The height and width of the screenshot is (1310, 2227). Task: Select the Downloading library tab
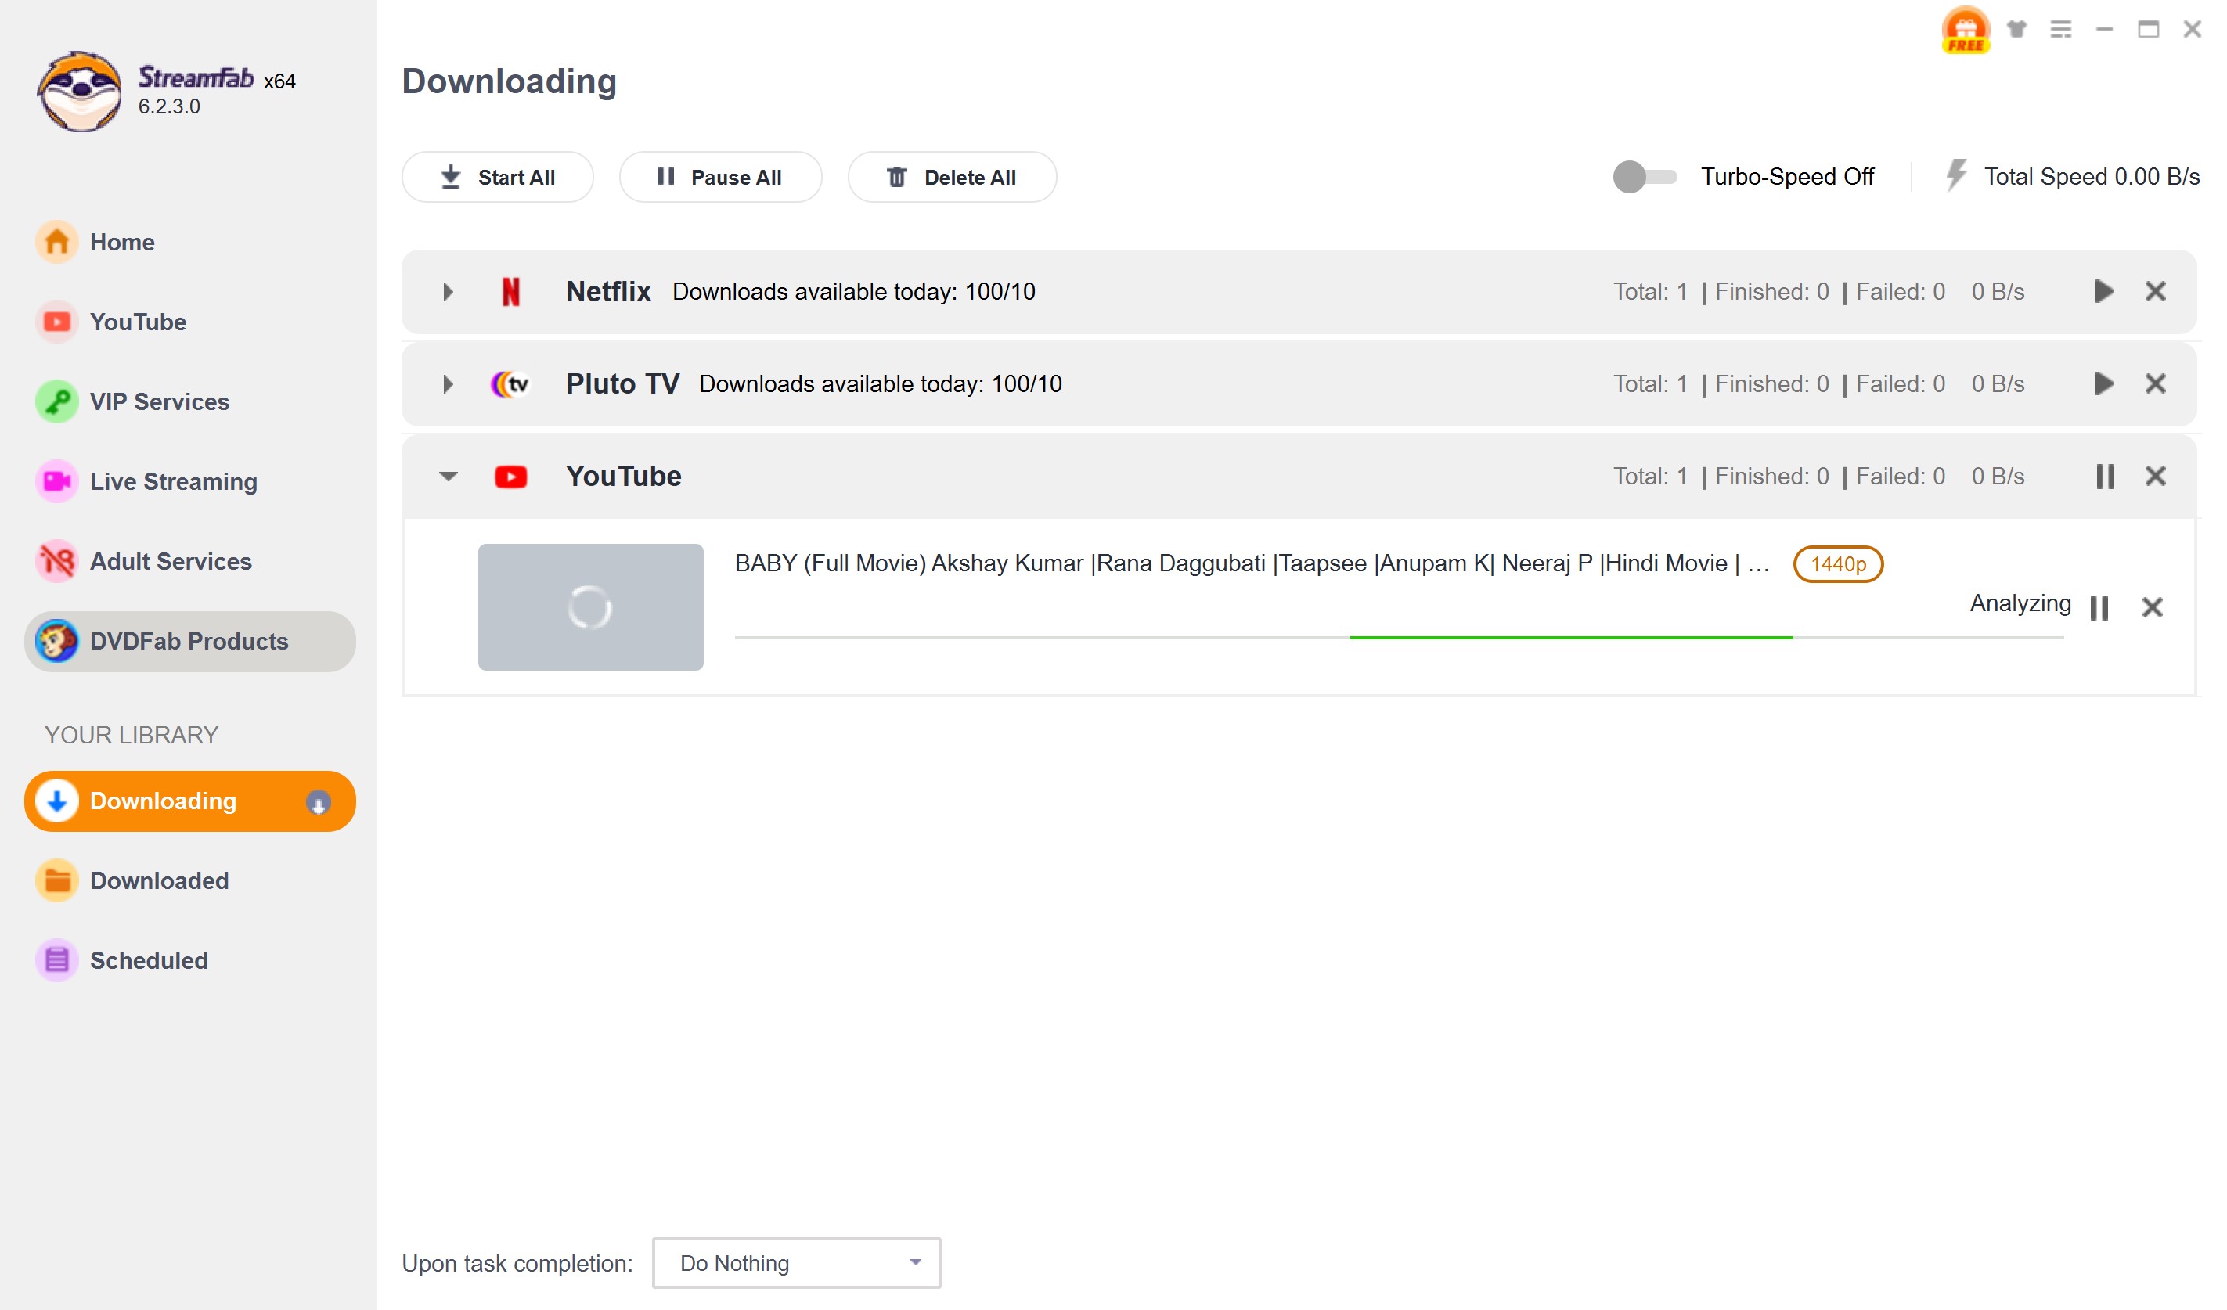pyautogui.click(x=189, y=801)
